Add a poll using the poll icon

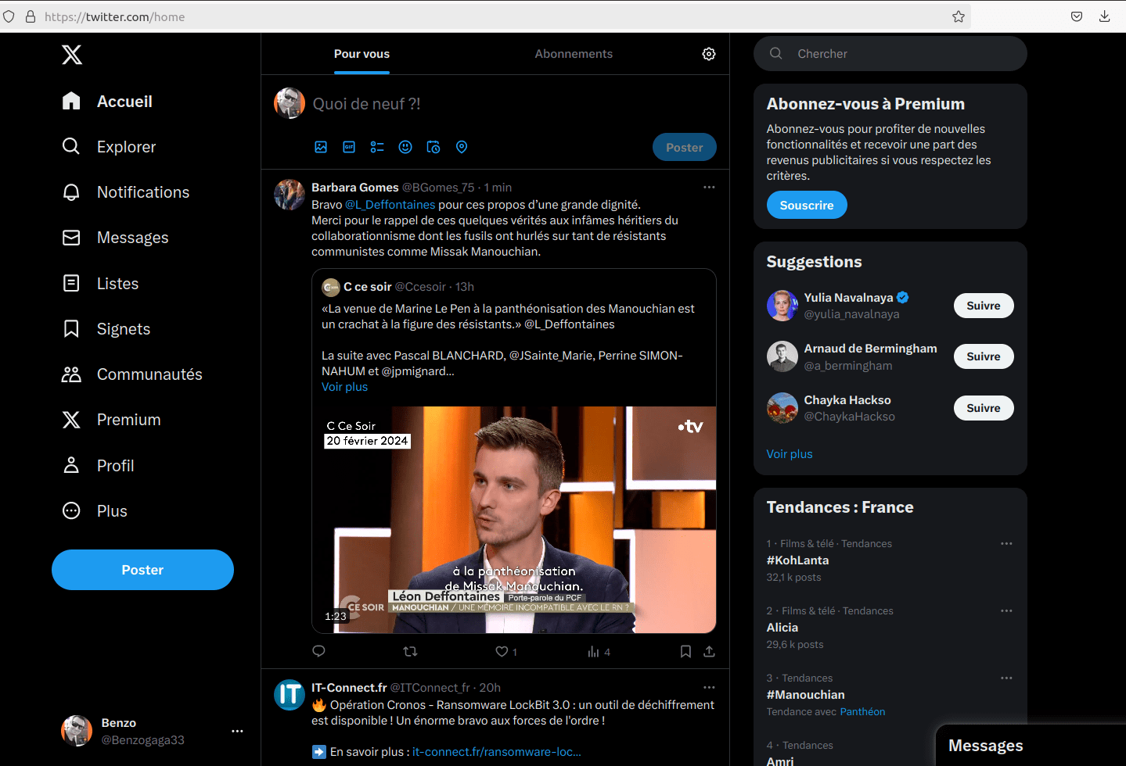point(377,147)
